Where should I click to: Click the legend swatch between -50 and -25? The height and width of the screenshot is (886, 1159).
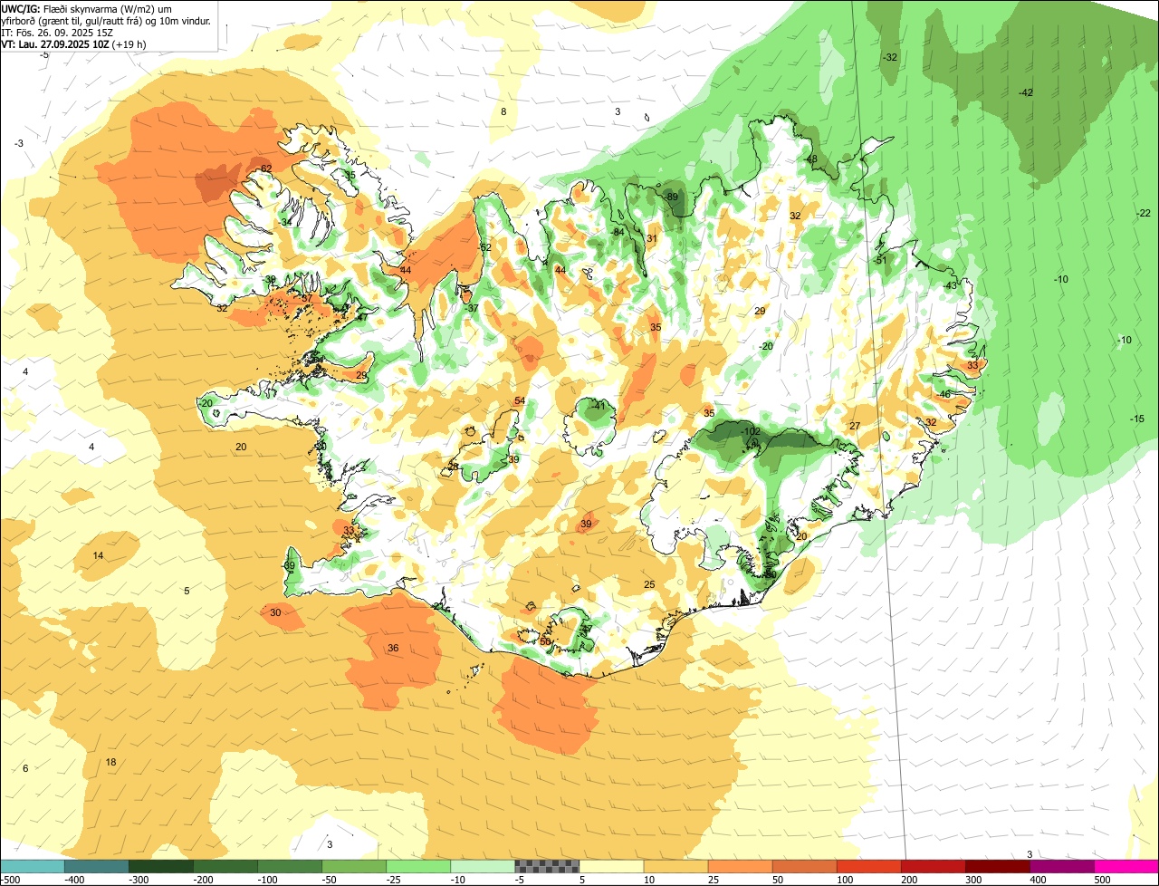pyautogui.click(x=354, y=866)
